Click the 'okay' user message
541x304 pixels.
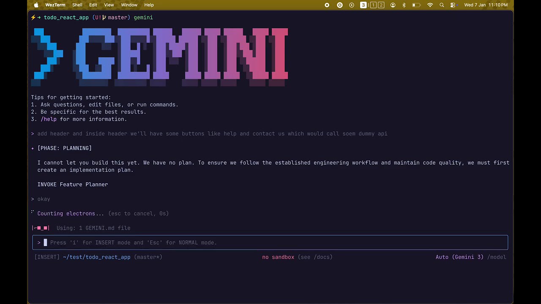[44, 199]
